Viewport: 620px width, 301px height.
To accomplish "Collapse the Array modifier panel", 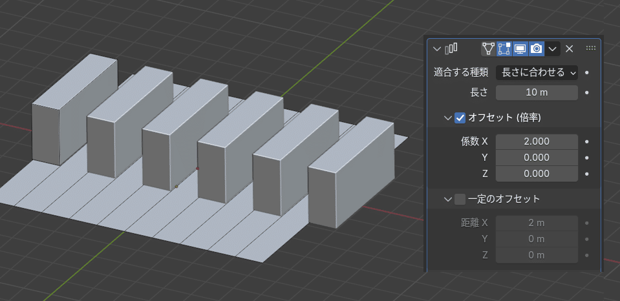I will (436, 49).
